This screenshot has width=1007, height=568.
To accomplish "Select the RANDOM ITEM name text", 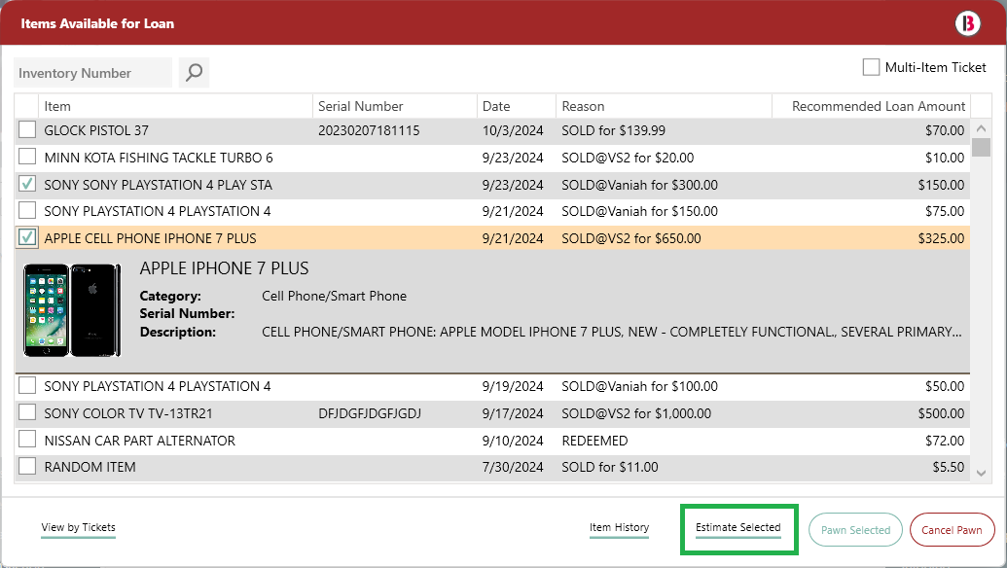I will (x=90, y=467).
